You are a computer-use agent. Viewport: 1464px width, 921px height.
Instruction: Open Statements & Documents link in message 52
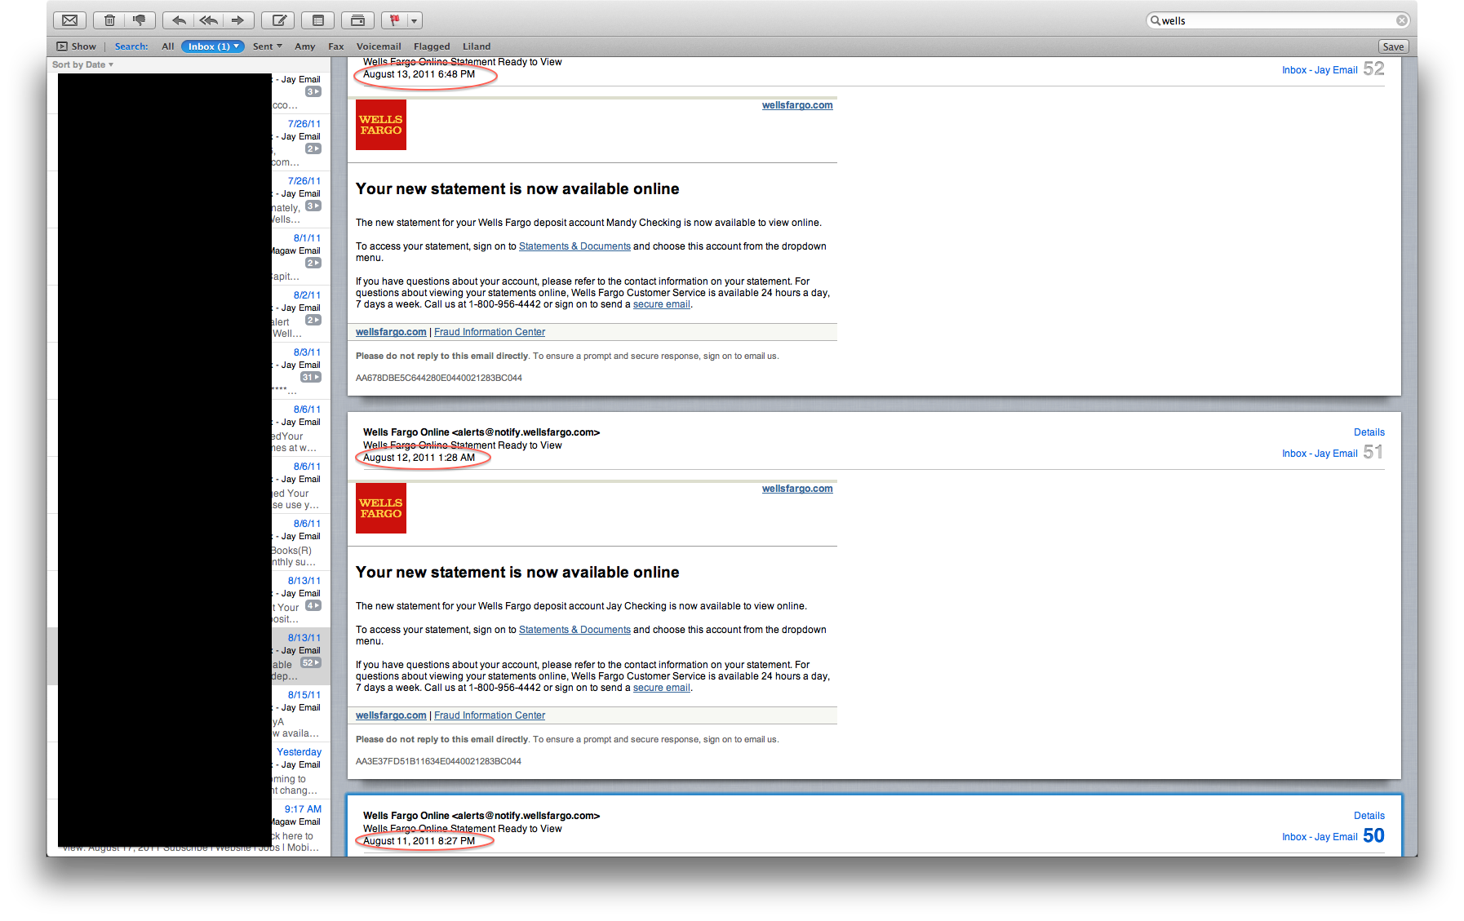click(x=575, y=246)
